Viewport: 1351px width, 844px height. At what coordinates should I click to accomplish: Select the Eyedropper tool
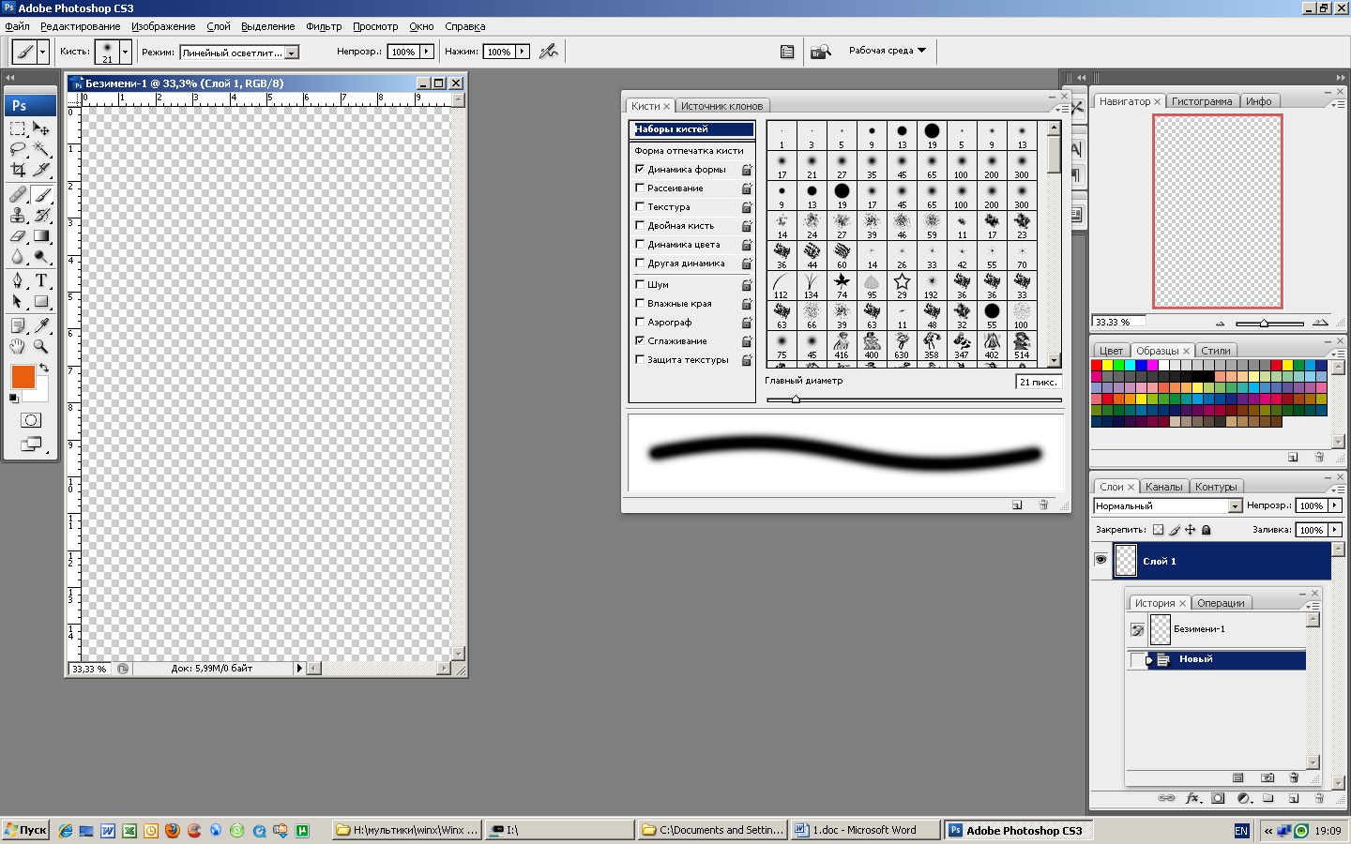coord(41,325)
